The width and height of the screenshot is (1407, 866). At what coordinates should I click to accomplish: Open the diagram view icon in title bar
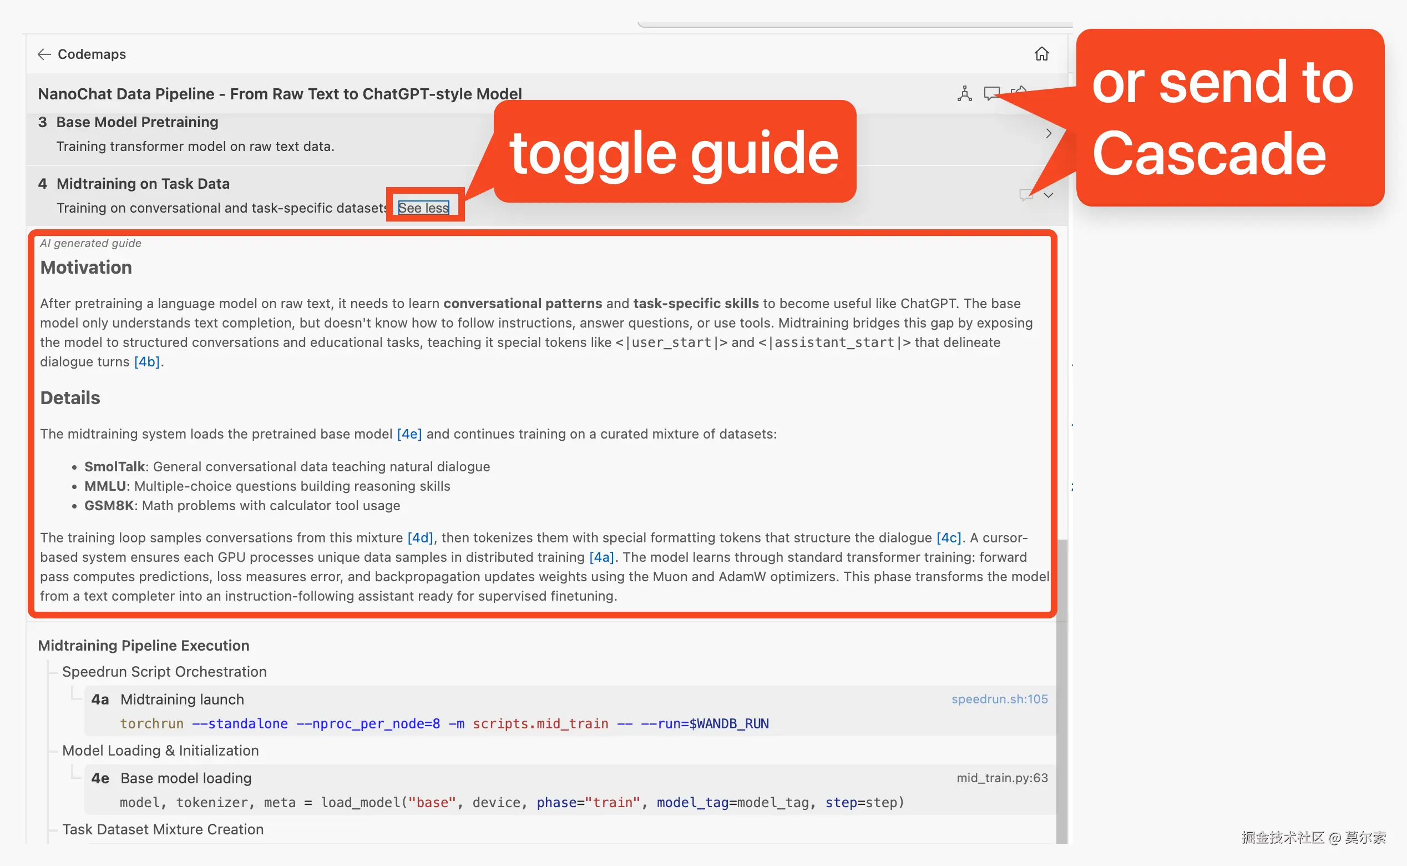click(964, 93)
